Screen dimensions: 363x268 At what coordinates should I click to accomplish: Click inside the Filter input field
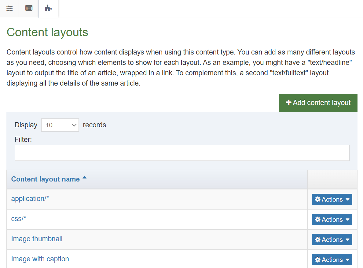tap(182, 153)
